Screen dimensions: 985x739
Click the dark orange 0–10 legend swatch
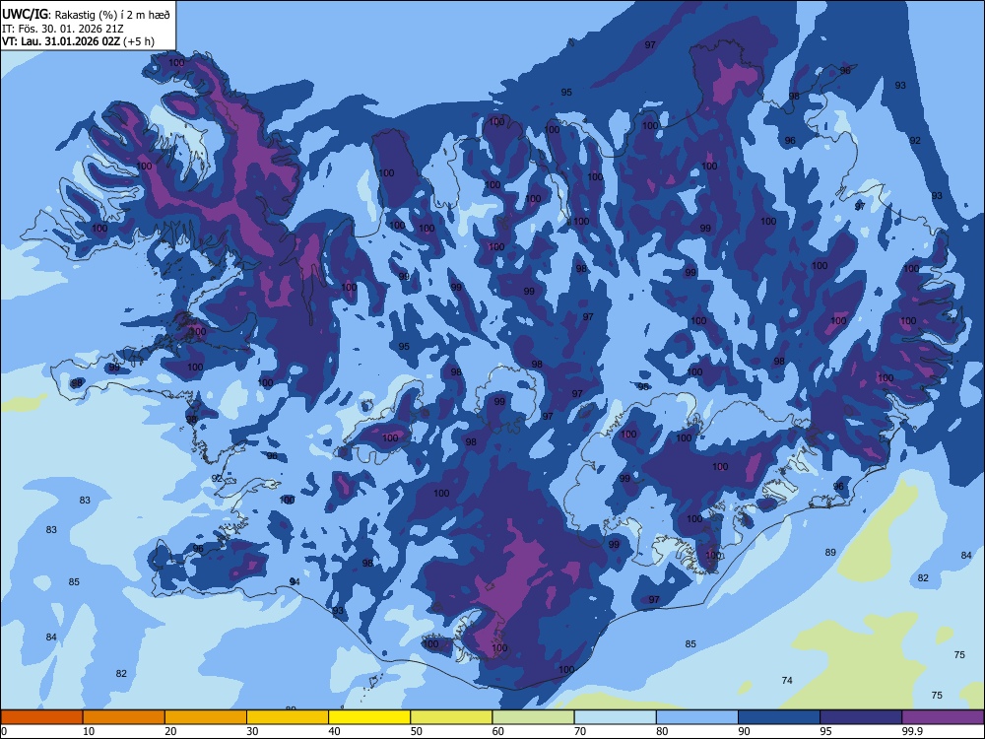click(41, 717)
